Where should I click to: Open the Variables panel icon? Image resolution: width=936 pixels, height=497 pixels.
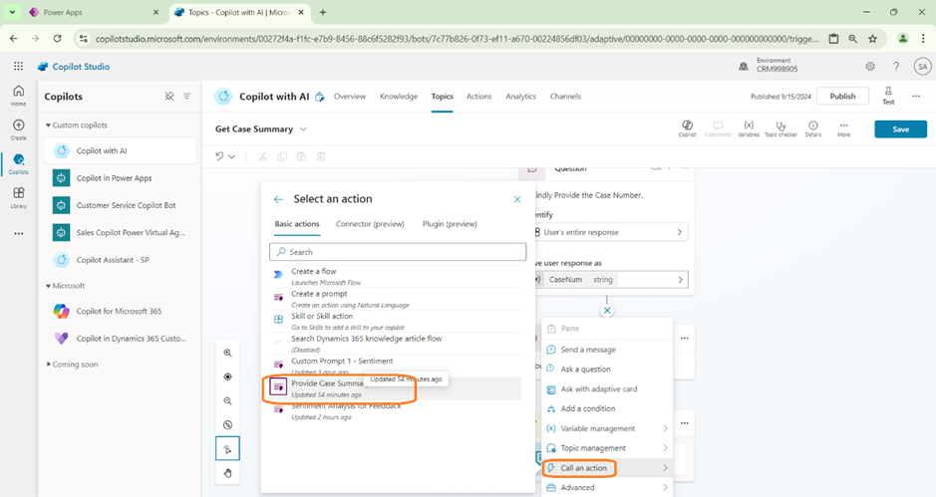(x=748, y=128)
